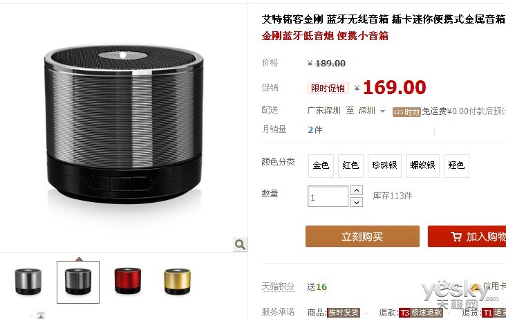Show the plain silver speaker thumbnail

[28, 282]
